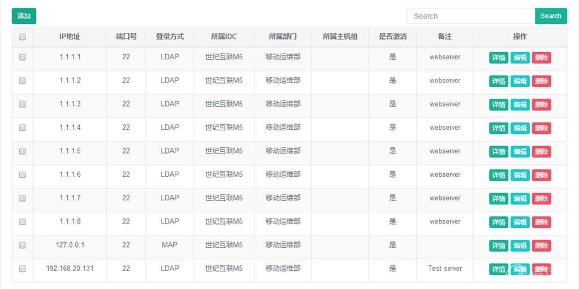Viewport: 579px width, 289px height.
Task: Tick the checkbox for host 127.0.0.1
Action: coord(23,246)
